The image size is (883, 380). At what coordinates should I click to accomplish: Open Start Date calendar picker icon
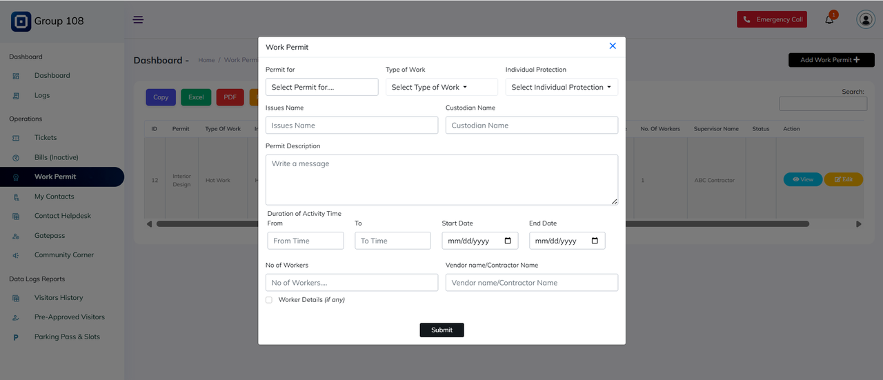(x=508, y=241)
